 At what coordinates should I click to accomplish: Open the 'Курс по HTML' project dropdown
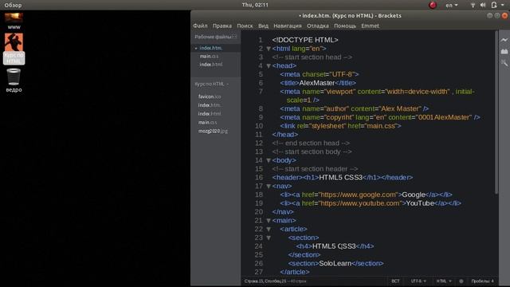click(211, 84)
